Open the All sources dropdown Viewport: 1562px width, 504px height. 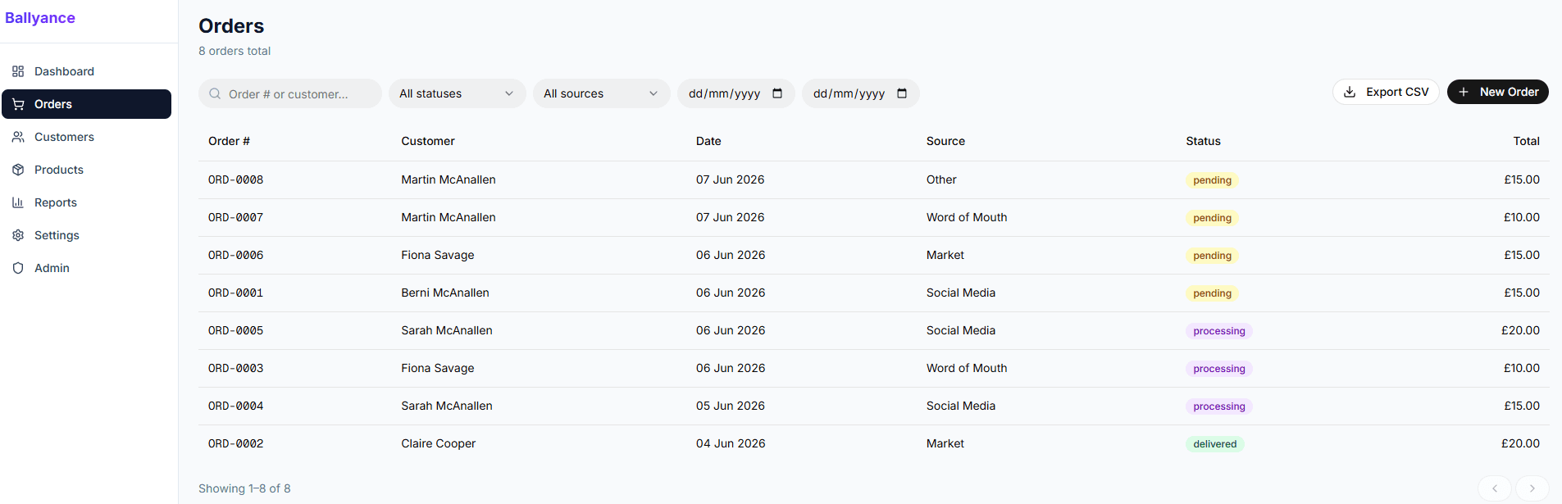pos(602,93)
